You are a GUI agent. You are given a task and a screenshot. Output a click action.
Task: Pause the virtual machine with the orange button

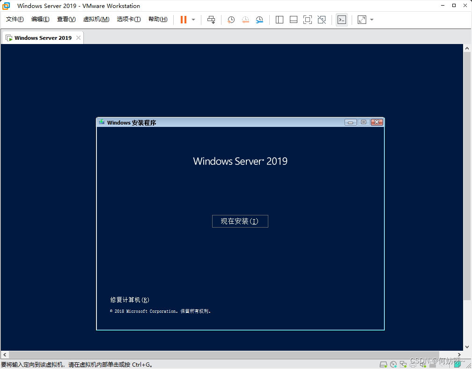[184, 20]
